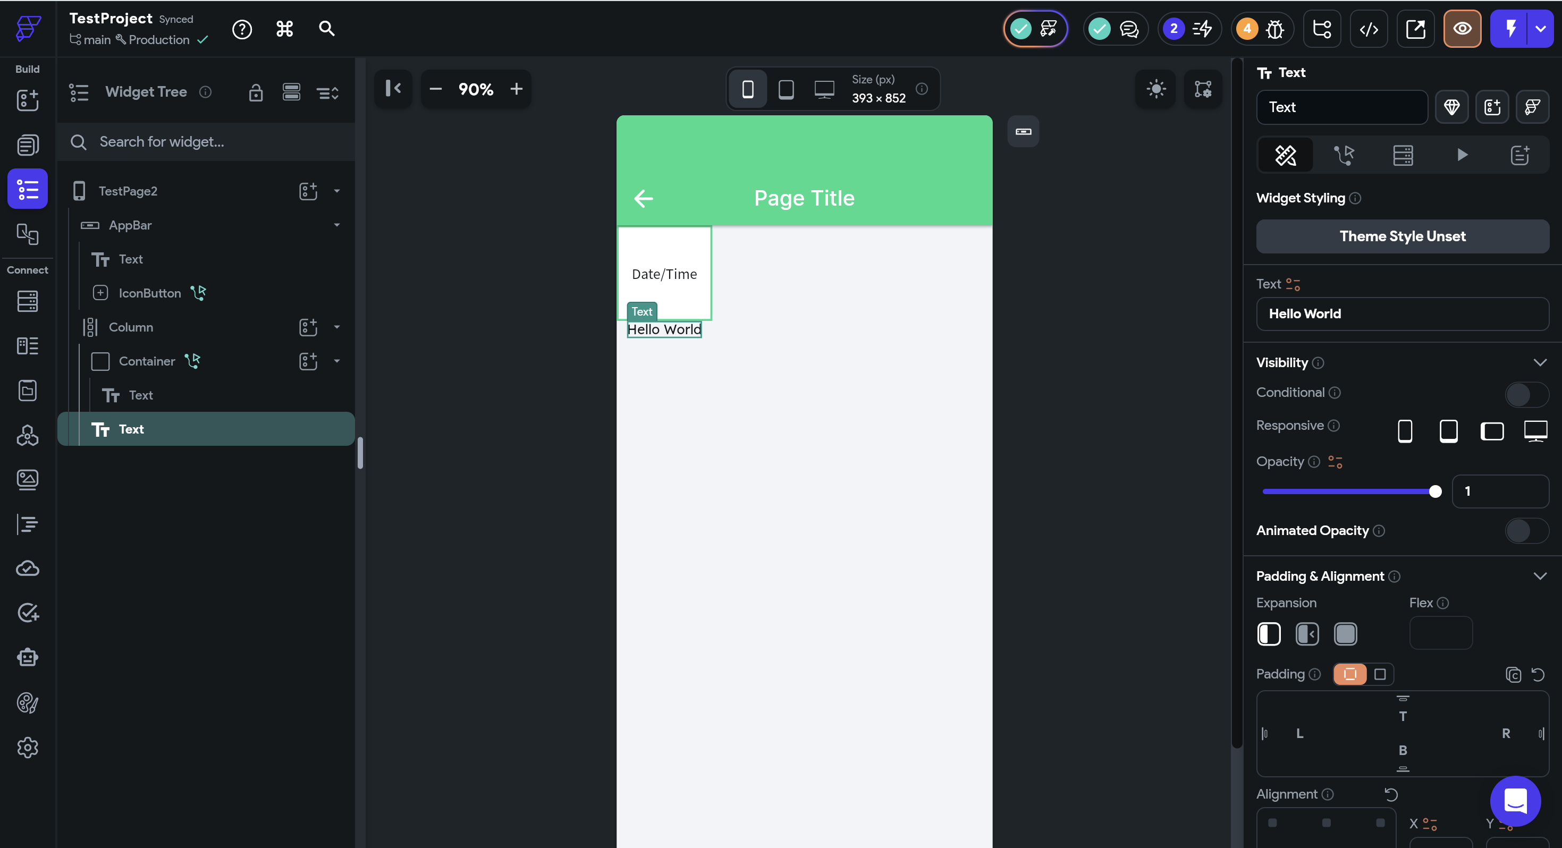Screen dimensions: 1562x848
Task: Enable the Conditional visibility toggle
Action: pos(1526,394)
